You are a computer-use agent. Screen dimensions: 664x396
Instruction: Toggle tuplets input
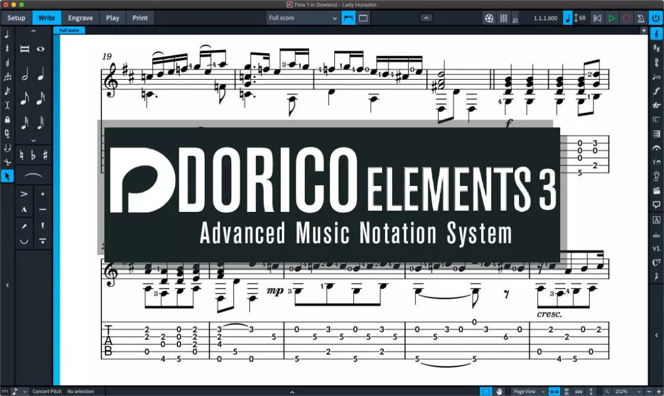(x=7, y=77)
